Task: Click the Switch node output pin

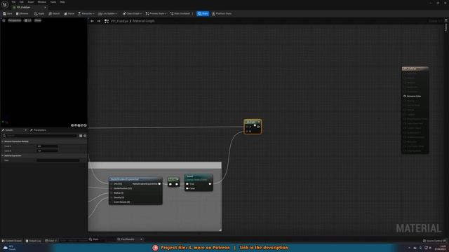Action: pos(210,184)
